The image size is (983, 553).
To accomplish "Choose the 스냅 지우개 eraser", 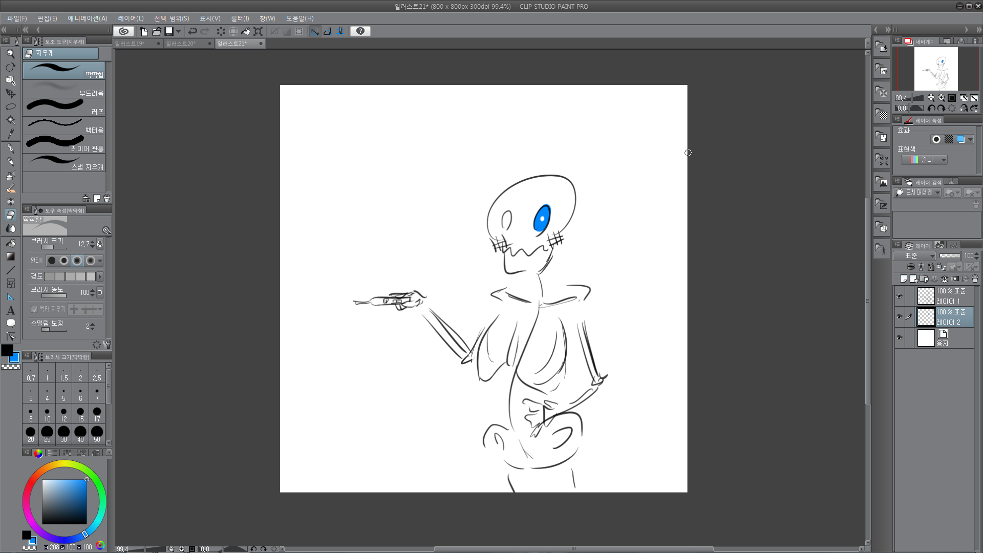I will click(64, 163).
